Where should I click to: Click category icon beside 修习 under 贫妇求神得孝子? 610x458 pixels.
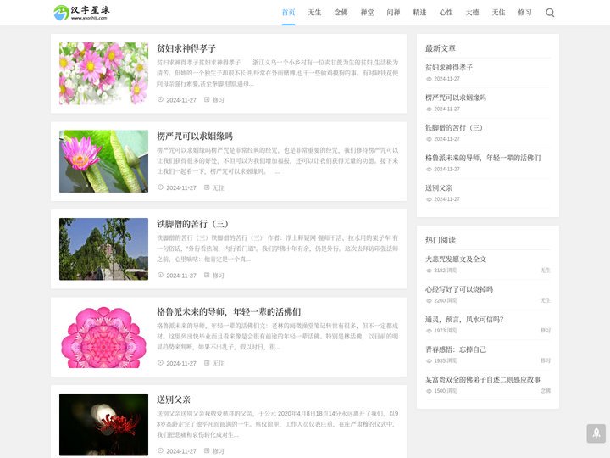pos(207,100)
